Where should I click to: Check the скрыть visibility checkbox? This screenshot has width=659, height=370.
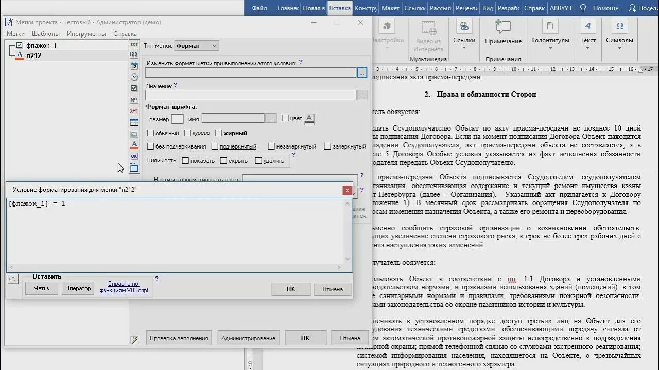point(223,161)
